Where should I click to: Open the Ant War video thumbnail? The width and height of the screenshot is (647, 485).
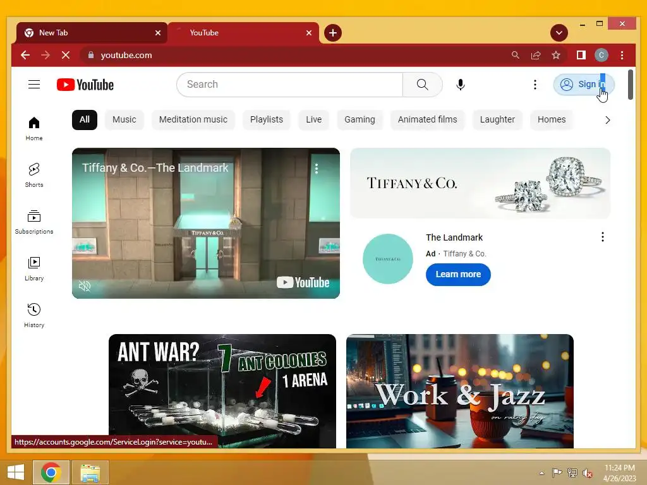click(x=222, y=391)
